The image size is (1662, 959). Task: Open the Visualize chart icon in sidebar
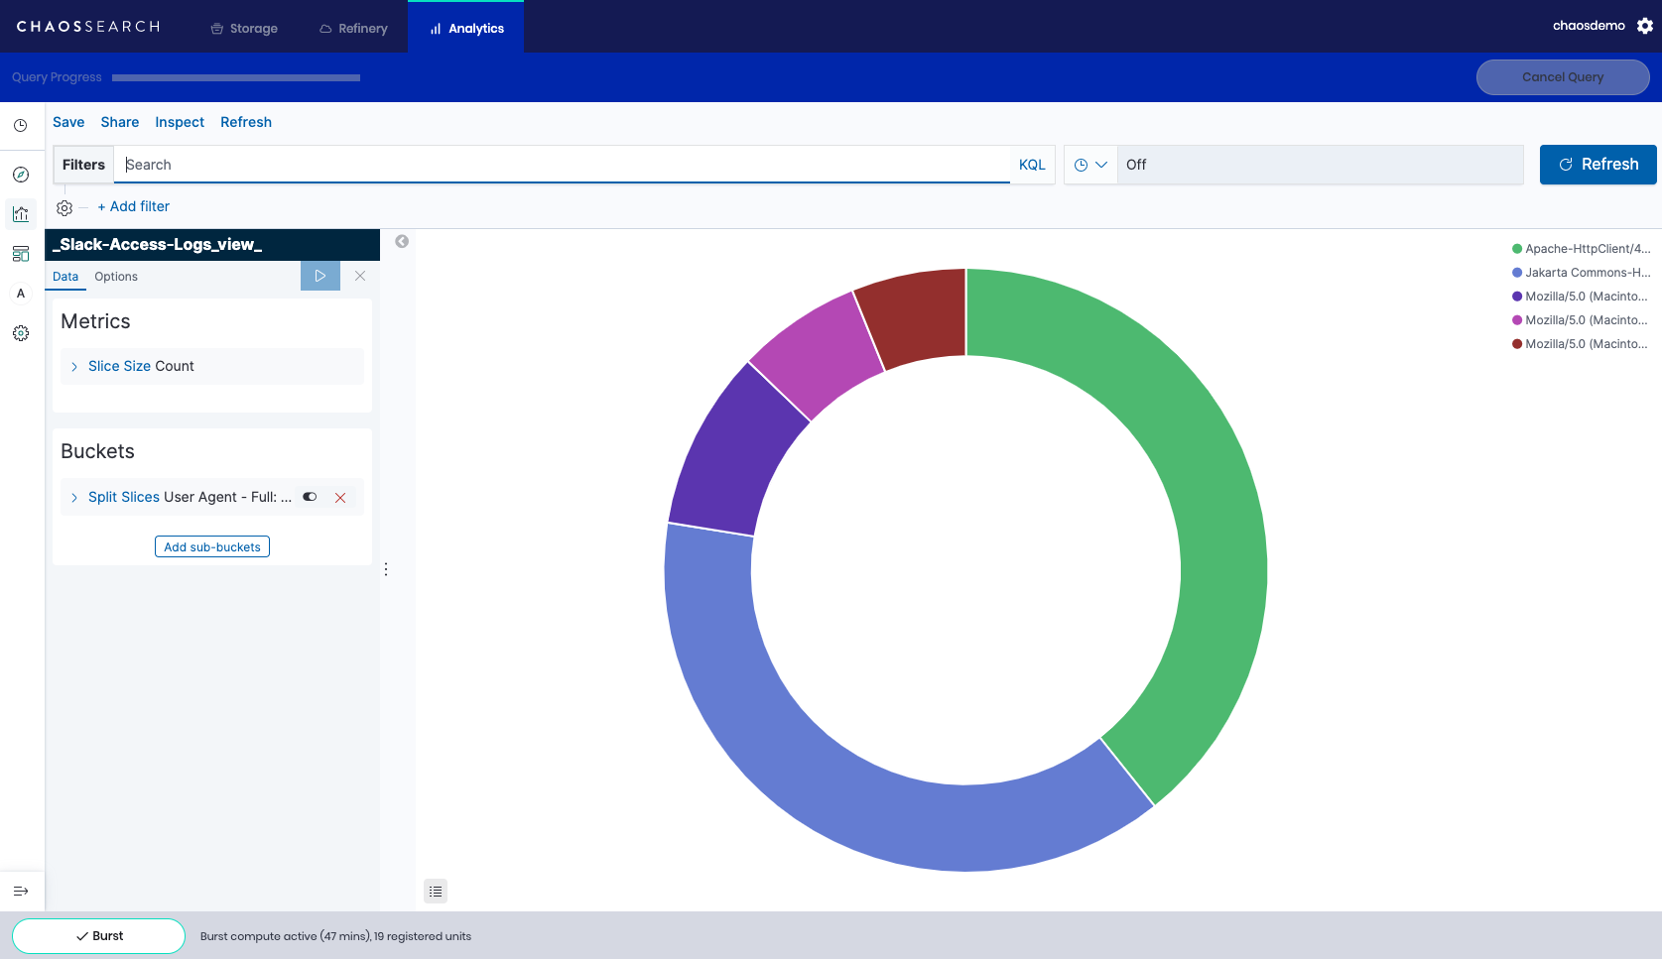click(20, 214)
